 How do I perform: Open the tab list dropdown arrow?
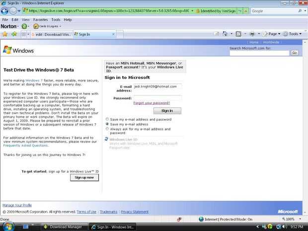[28, 34]
